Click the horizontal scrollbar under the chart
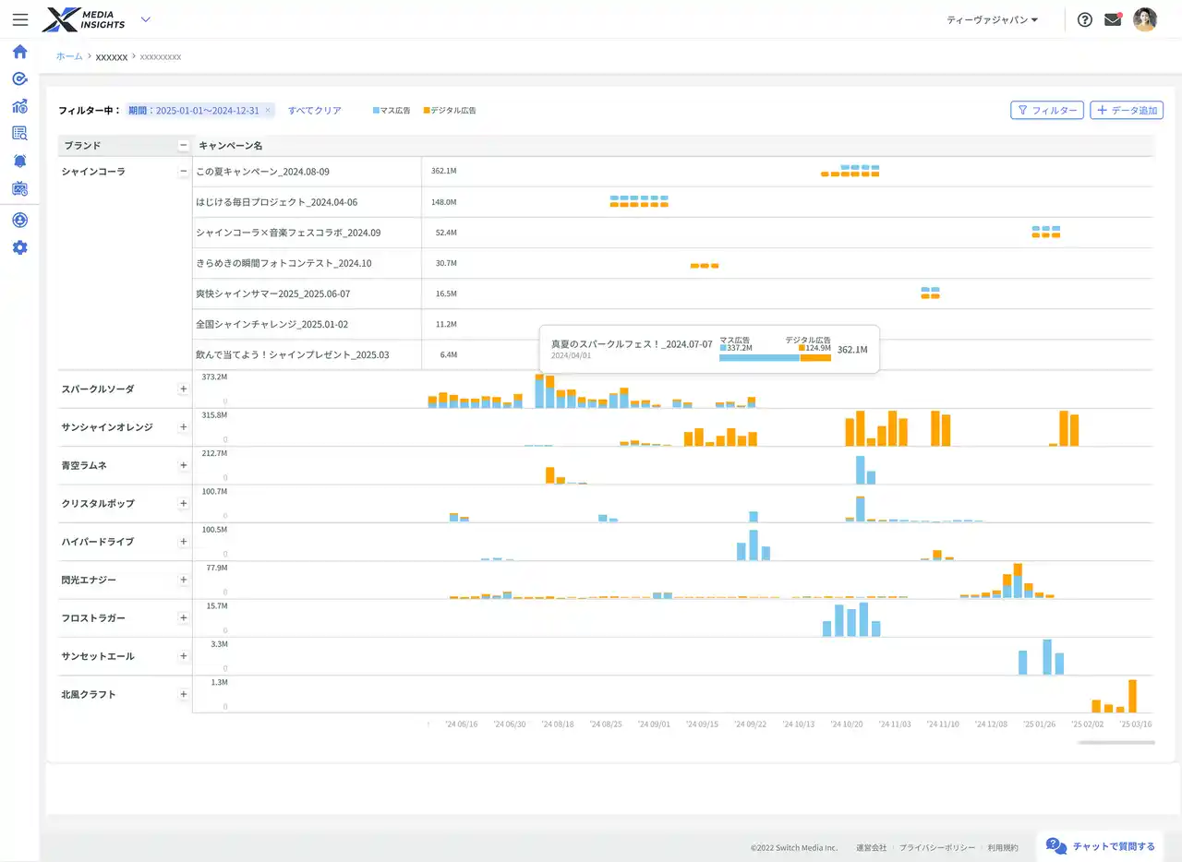Viewport: 1182px width, 862px height. point(1115,742)
